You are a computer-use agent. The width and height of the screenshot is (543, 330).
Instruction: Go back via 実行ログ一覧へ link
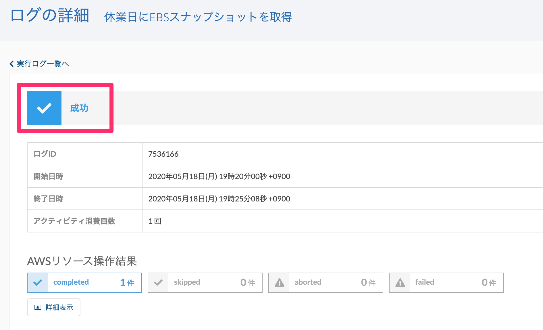39,63
